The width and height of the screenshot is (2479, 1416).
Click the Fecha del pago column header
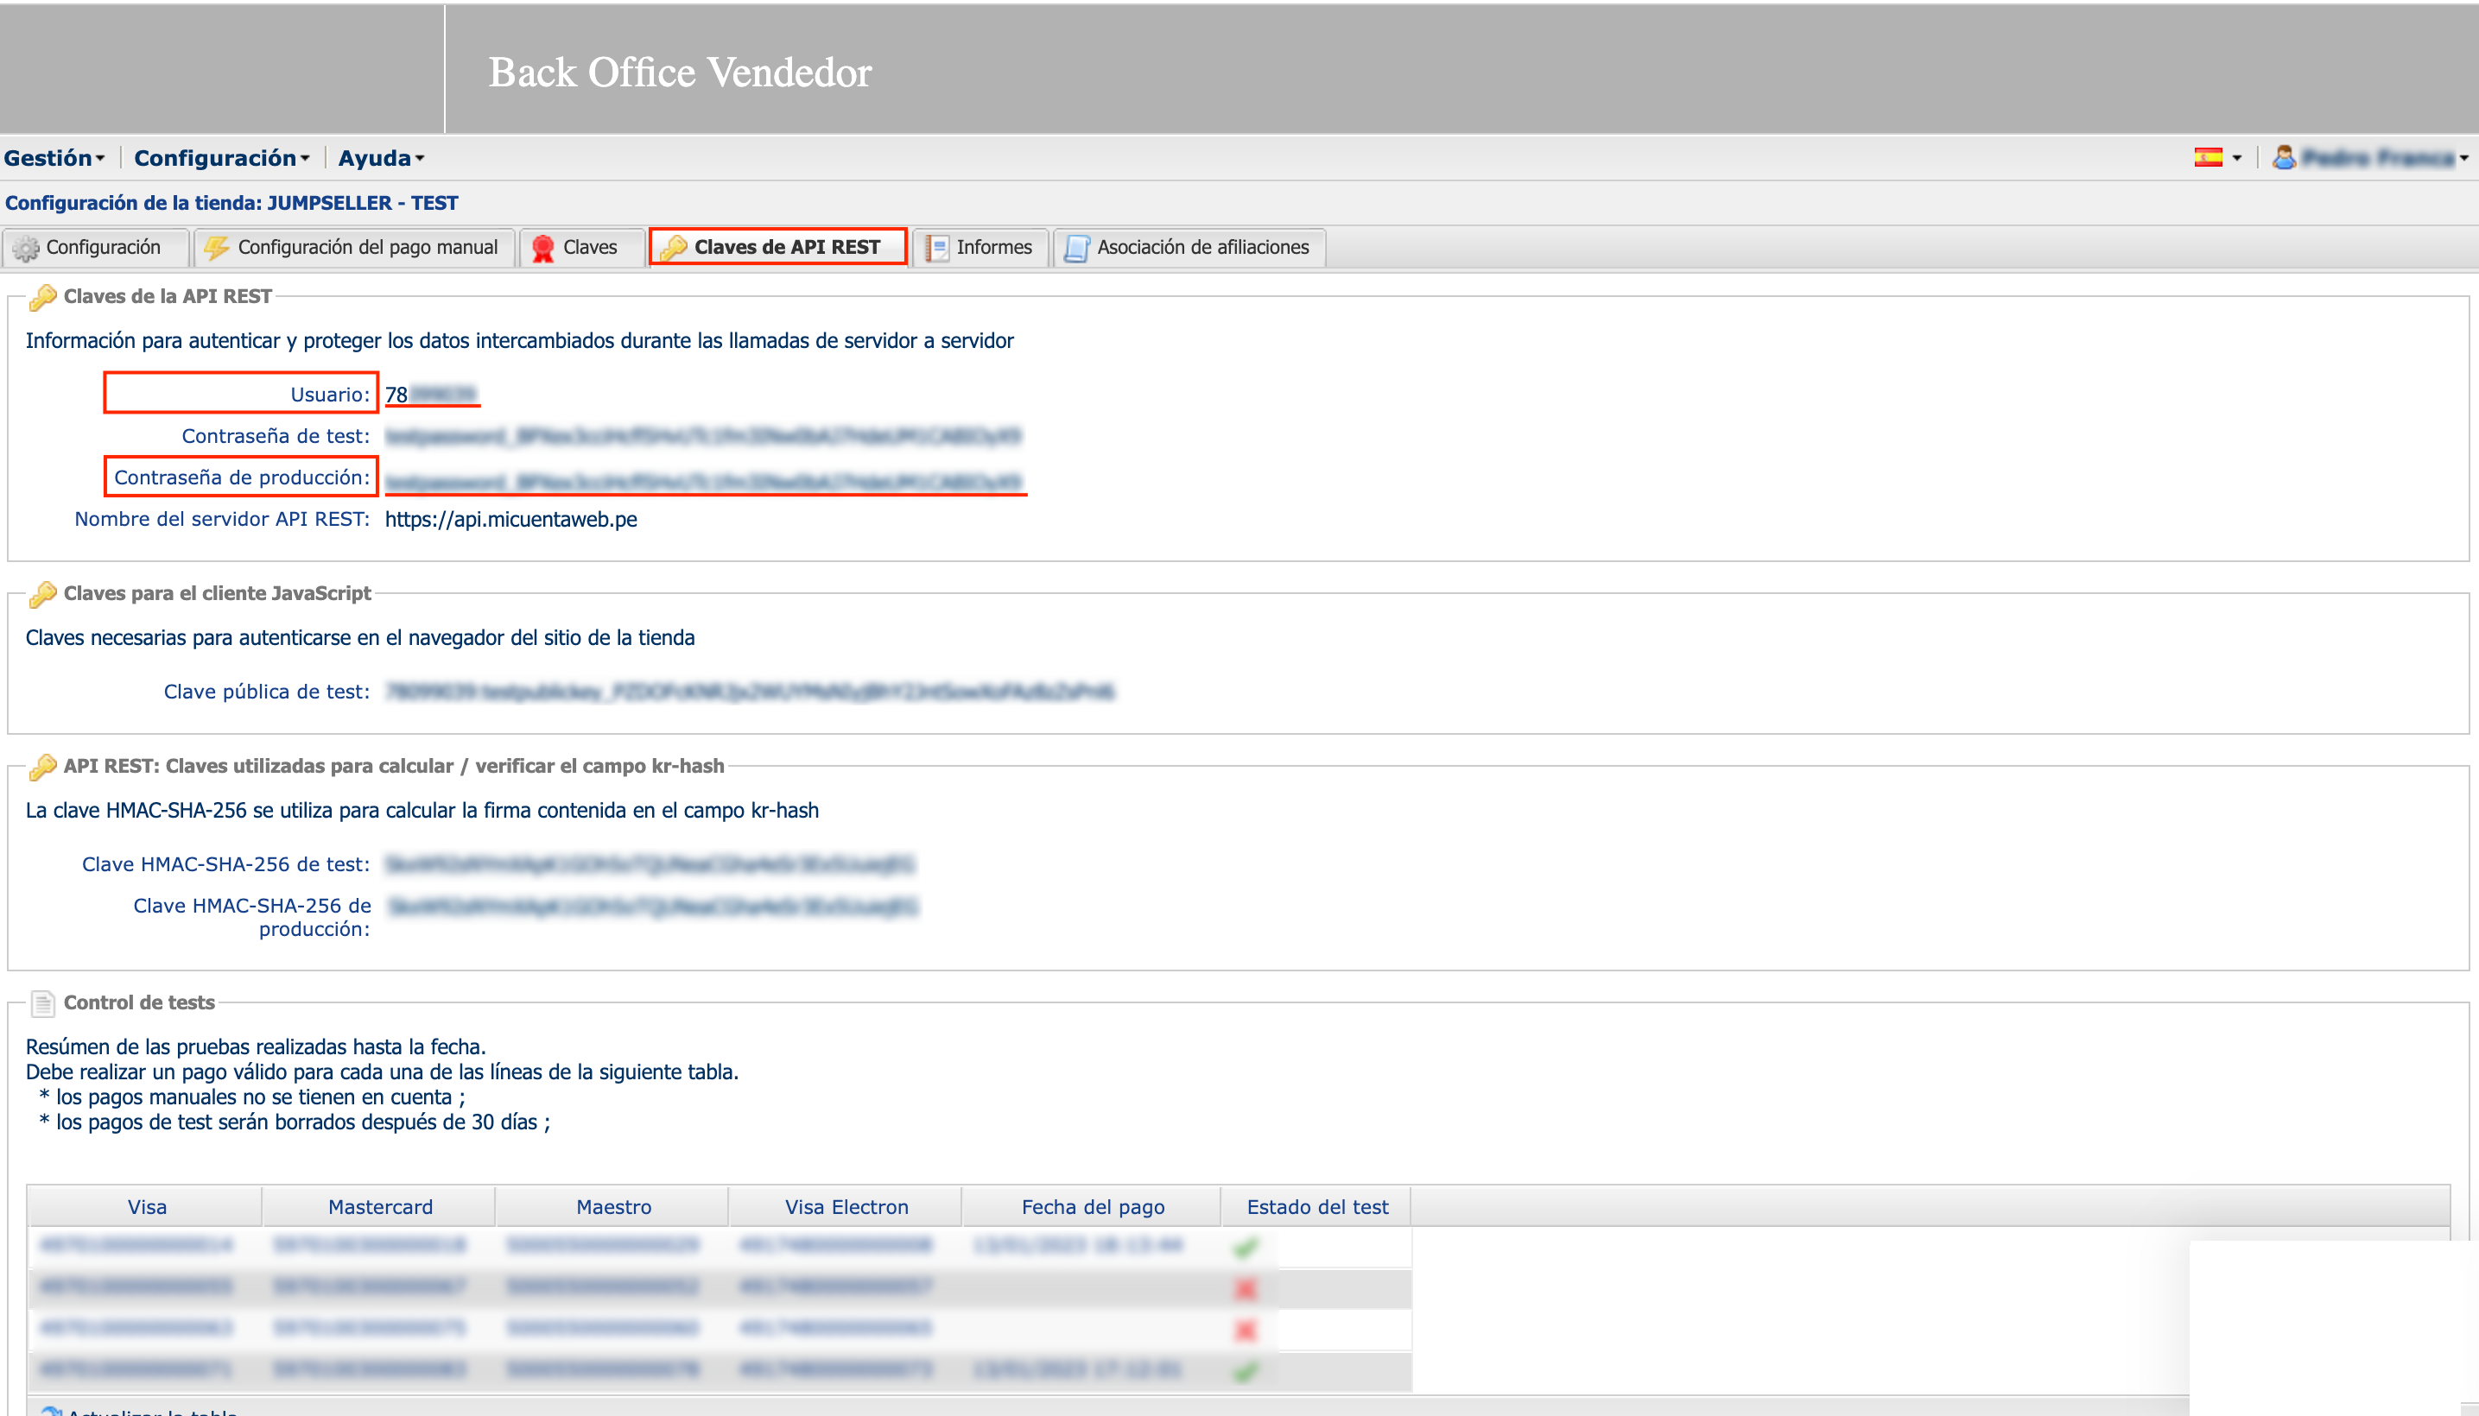click(1092, 1207)
